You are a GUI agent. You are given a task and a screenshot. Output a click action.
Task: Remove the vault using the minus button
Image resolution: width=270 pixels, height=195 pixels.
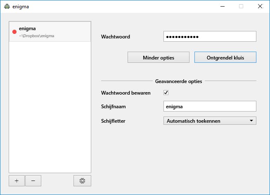pos(33,181)
